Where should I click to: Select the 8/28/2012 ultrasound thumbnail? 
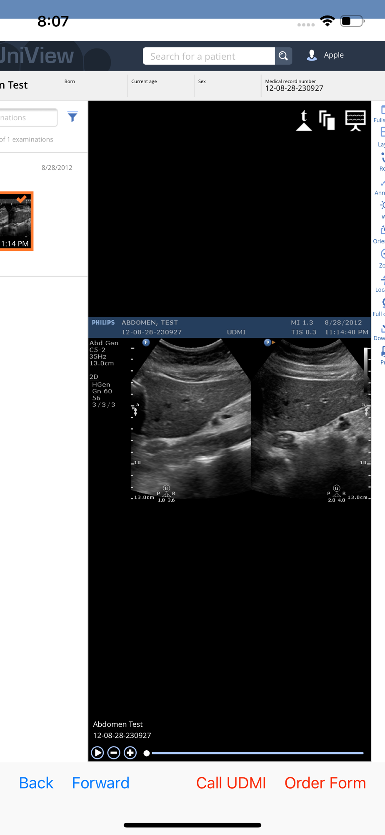tap(16, 221)
